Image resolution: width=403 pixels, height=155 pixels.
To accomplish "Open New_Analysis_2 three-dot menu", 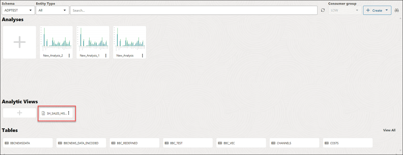I will [x=69, y=56].
